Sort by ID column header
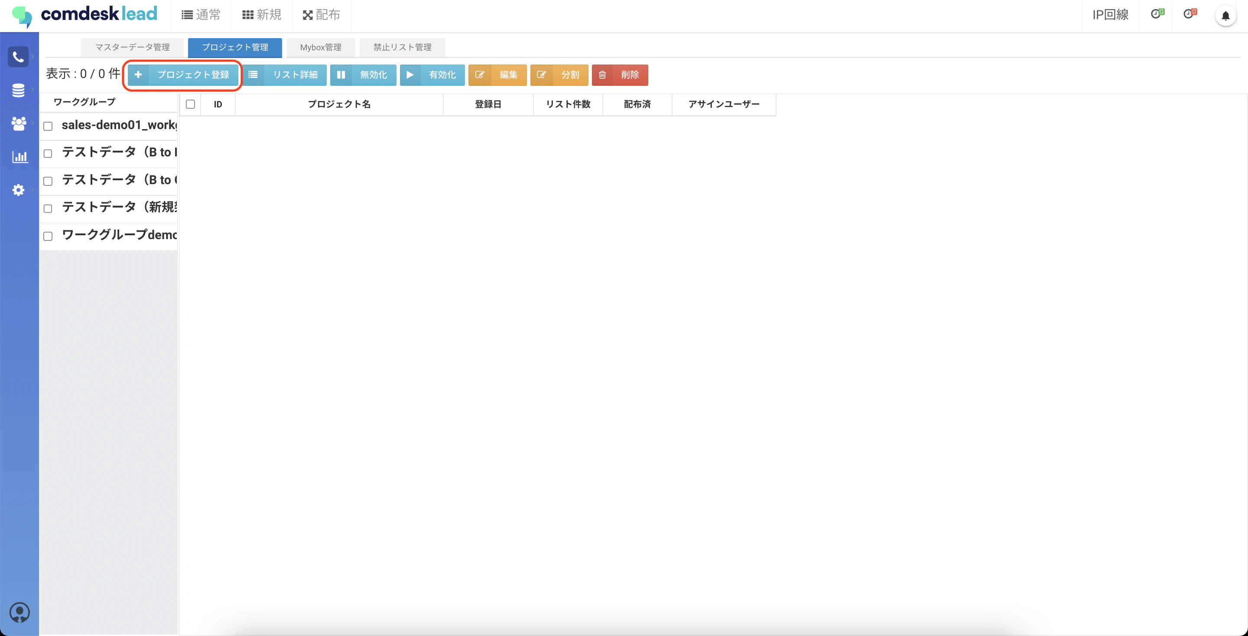This screenshot has width=1248, height=636. 218,104
